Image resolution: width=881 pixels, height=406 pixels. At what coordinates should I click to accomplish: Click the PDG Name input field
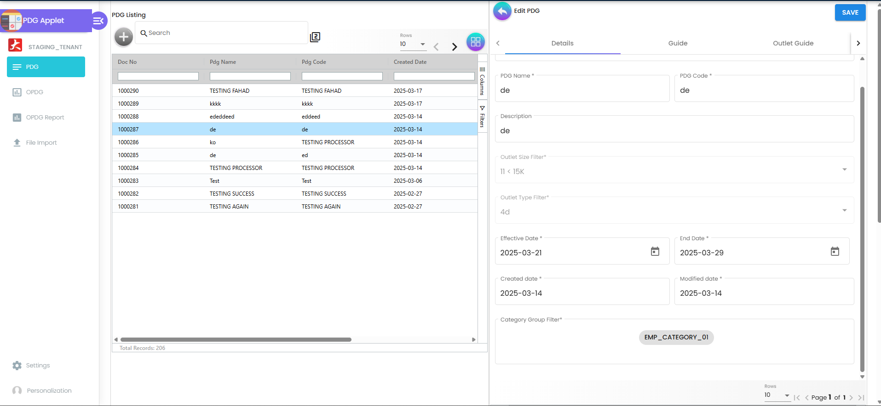(x=582, y=90)
